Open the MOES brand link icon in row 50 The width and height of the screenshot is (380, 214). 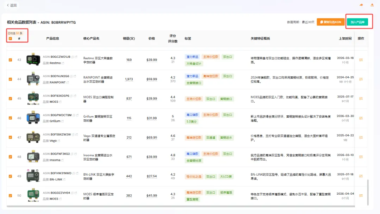pyautogui.click(x=61, y=199)
